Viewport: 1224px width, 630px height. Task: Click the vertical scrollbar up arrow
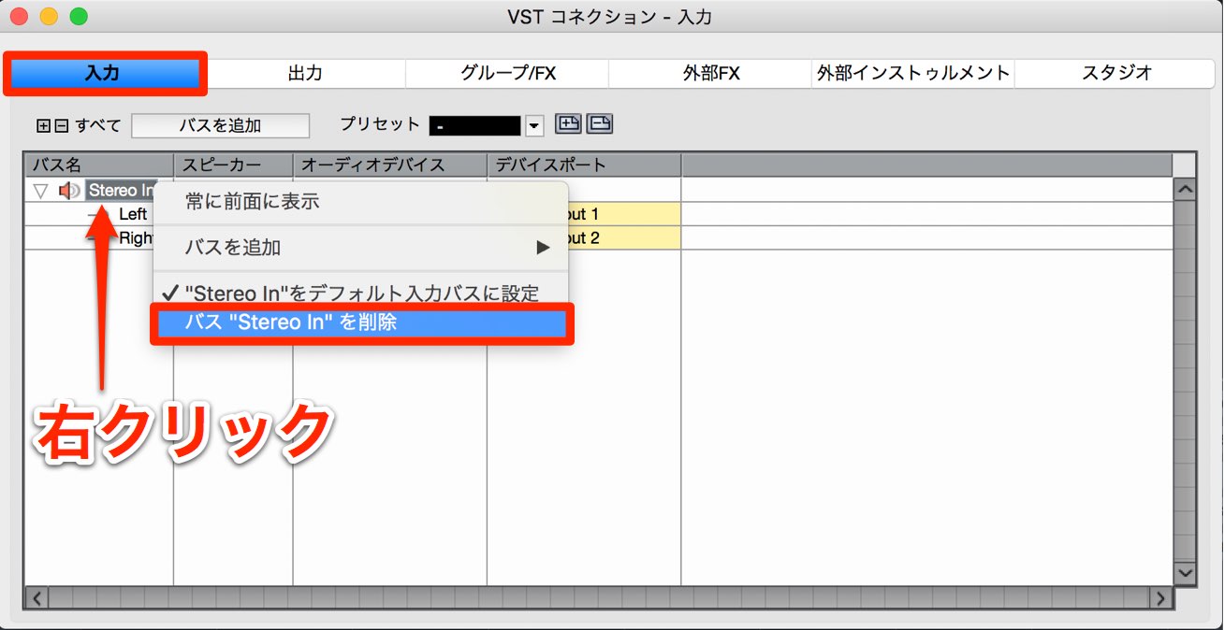point(1185,190)
